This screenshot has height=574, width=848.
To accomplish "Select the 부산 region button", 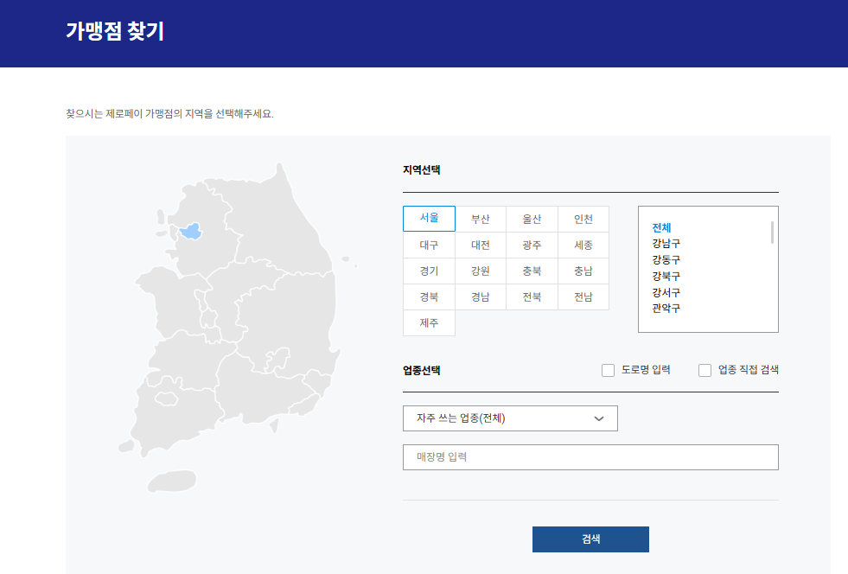I will click(481, 219).
